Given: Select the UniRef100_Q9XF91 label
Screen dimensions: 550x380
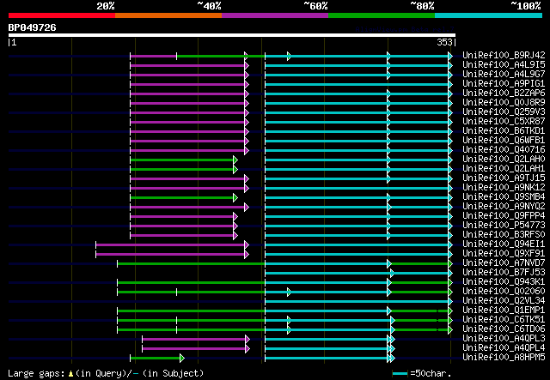Looking at the screenshot, I should [x=504, y=254].
